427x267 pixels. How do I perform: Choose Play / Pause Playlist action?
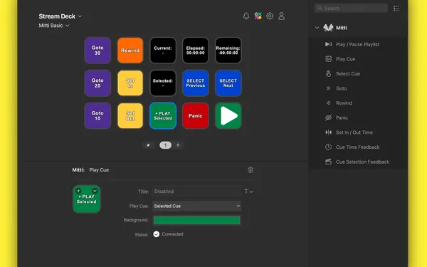click(358, 44)
